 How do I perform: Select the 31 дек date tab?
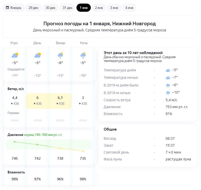pyautogui.click(x=68, y=8)
